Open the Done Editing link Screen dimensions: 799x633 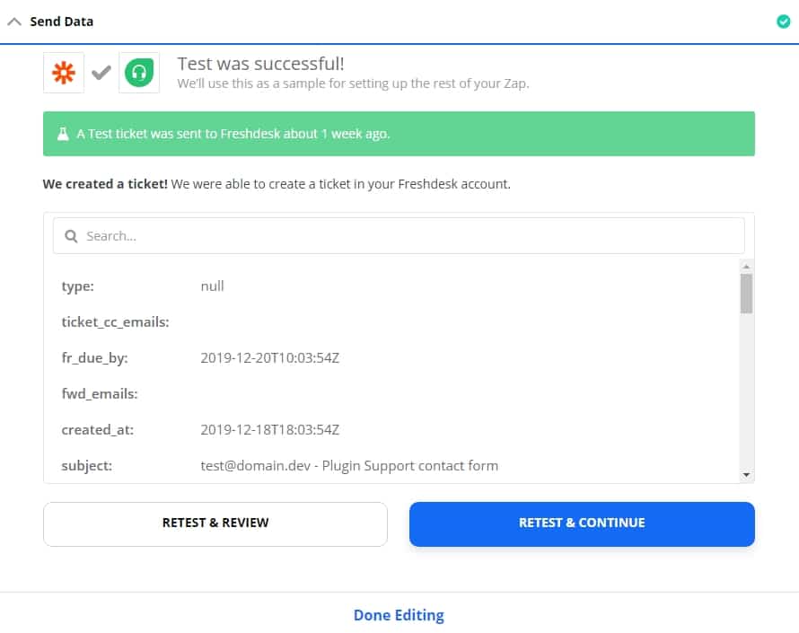pos(399,615)
